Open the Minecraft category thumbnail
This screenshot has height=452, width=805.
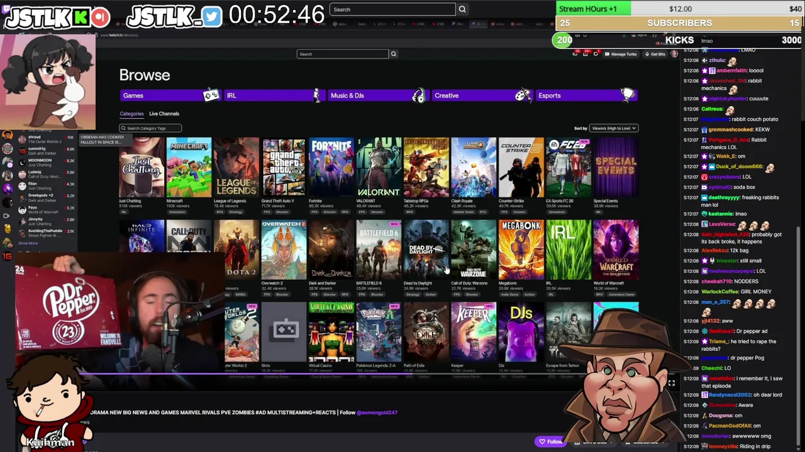pos(189,168)
